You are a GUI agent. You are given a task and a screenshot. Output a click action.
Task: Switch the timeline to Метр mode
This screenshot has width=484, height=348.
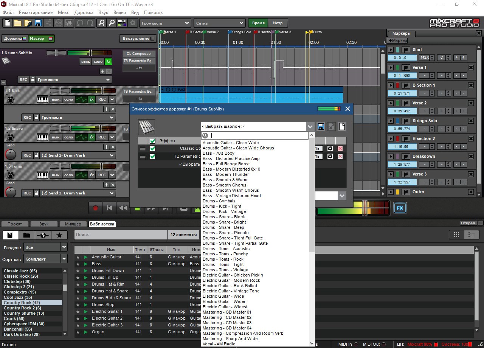click(x=278, y=23)
